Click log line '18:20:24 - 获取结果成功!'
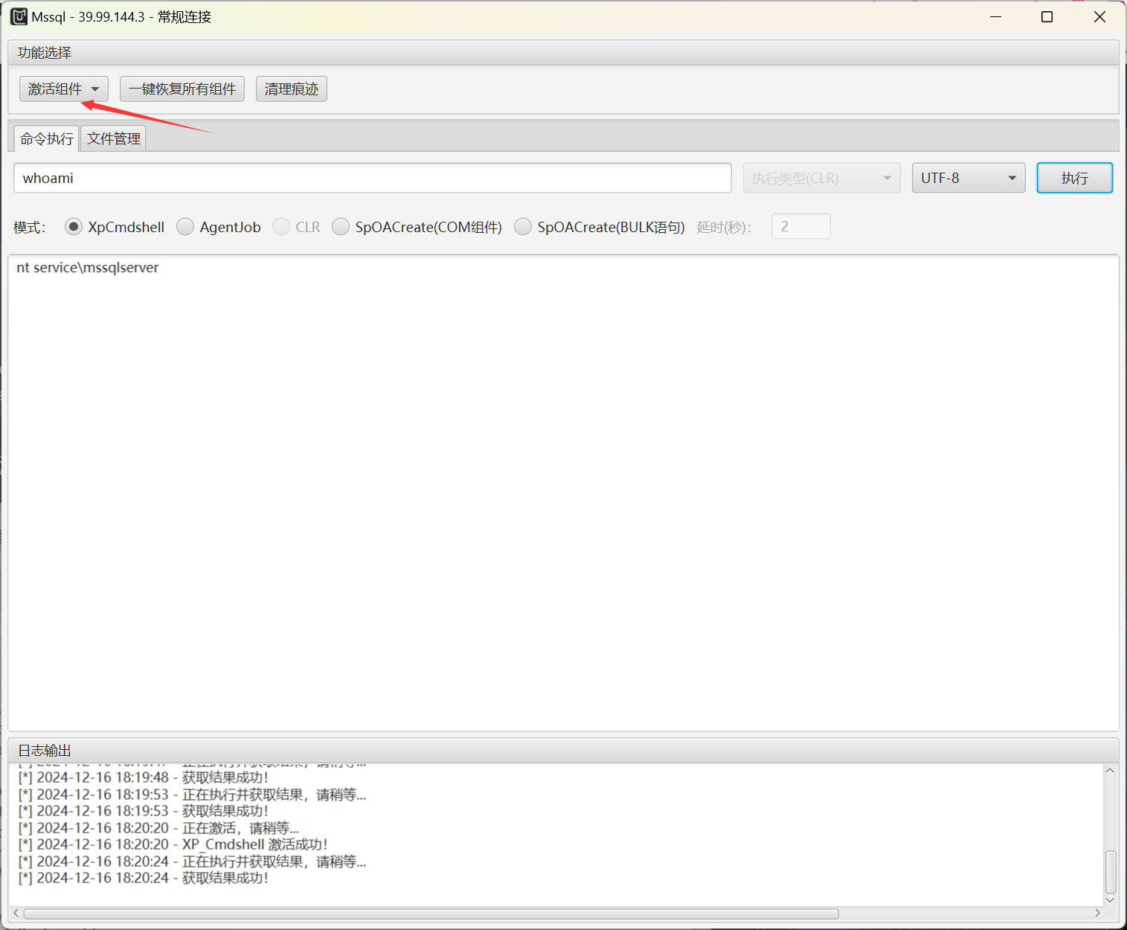This screenshot has width=1127, height=930. coord(144,878)
